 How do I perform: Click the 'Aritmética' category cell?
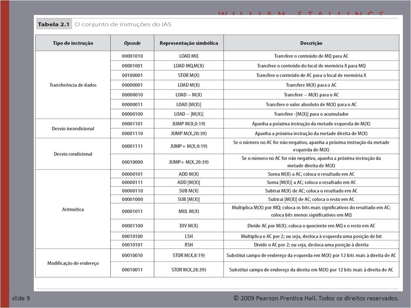[x=73, y=209]
